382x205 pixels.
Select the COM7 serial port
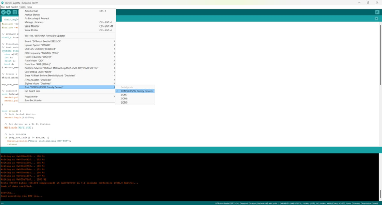(135, 95)
